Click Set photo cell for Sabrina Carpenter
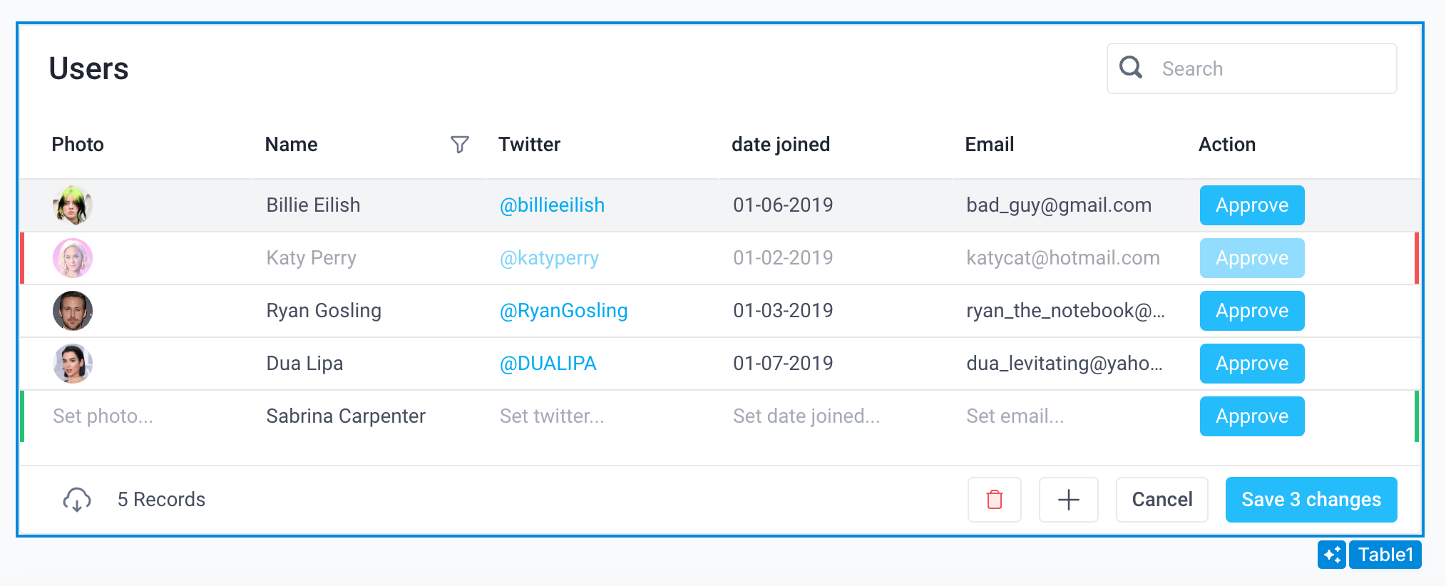The width and height of the screenshot is (1446, 586). (x=103, y=416)
